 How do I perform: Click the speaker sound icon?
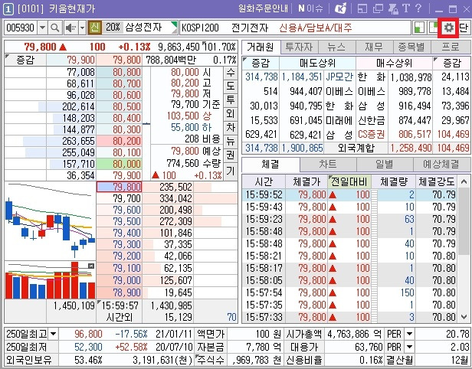coord(71,28)
